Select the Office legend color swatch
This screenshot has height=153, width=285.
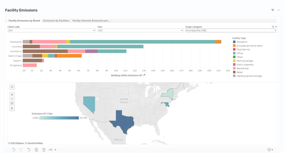click(x=234, y=53)
